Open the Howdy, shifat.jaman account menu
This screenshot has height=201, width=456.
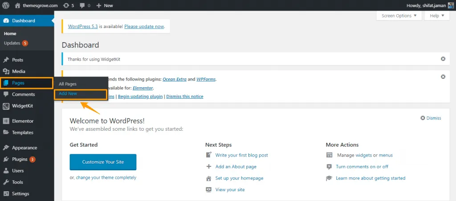point(430,5)
